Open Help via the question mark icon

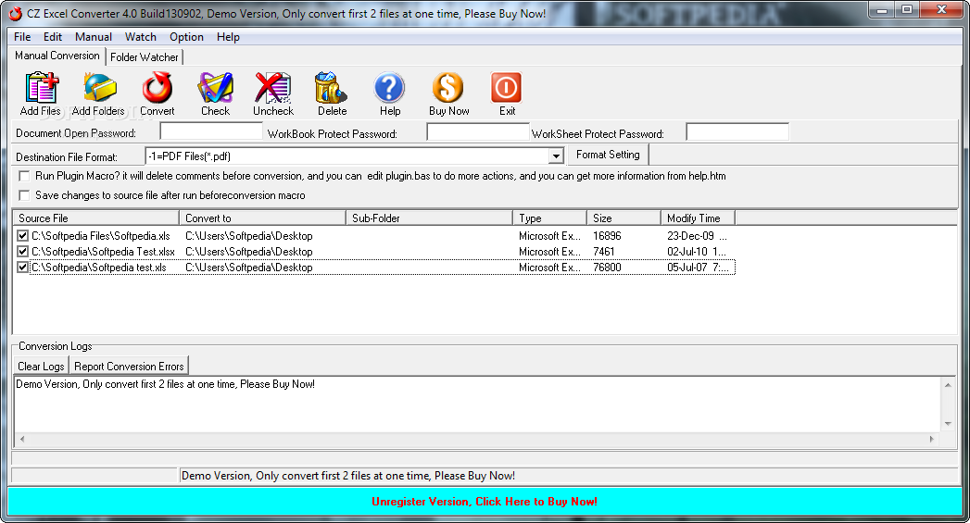(390, 88)
